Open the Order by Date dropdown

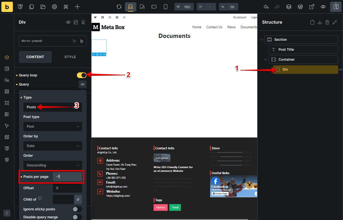pyautogui.click(x=52, y=146)
